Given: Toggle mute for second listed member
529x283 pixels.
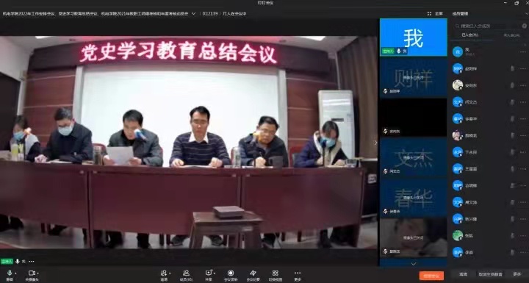Looking at the screenshot, I should pos(512,68).
